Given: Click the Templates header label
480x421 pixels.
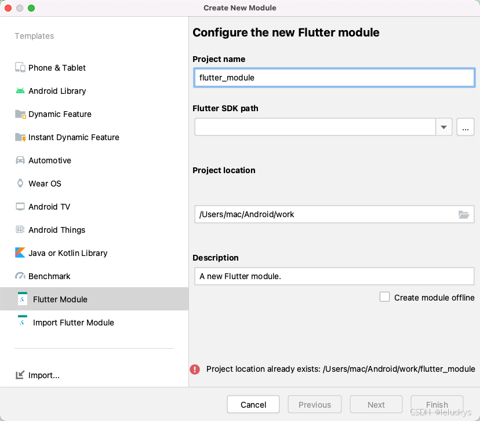Looking at the screenshot, I should [x=34, y=36].
